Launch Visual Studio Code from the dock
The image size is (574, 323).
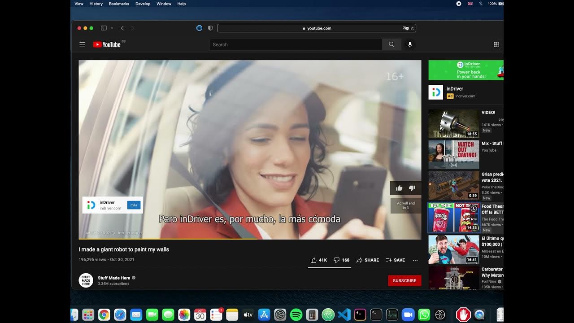(x=344, y=315)
